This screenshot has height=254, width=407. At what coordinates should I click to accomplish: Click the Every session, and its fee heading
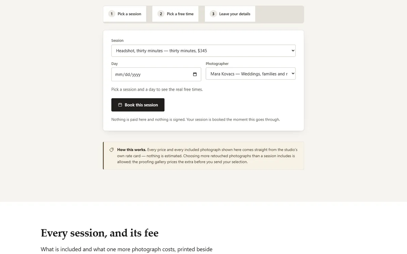99,233
